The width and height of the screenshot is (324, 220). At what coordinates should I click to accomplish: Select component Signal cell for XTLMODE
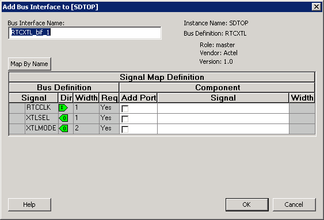[x=223, y=129]
